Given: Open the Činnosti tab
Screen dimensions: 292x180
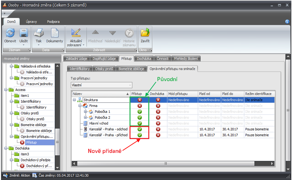Looking at the screenshot, I should tap(162, 59).
